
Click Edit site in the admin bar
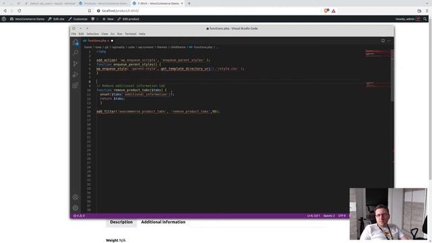[56, 19]
